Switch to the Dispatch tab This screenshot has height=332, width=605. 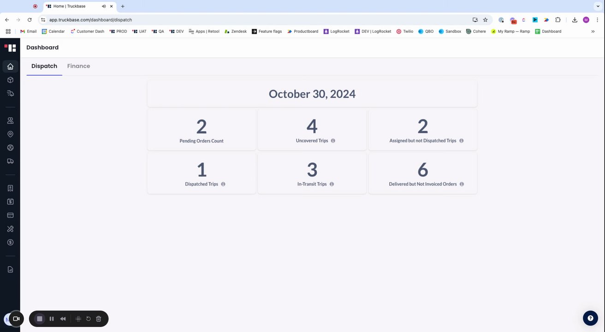tap(44, 66)
